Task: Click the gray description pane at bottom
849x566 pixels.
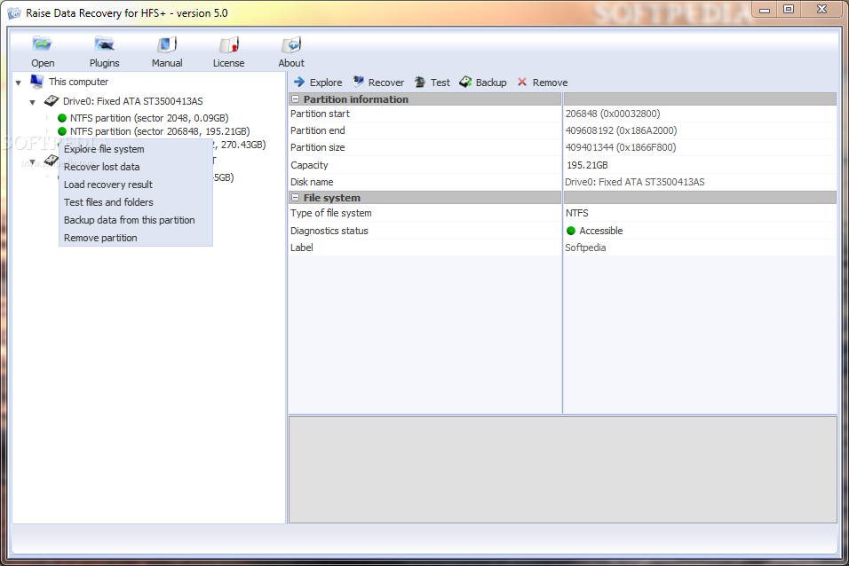Action: 562,469
